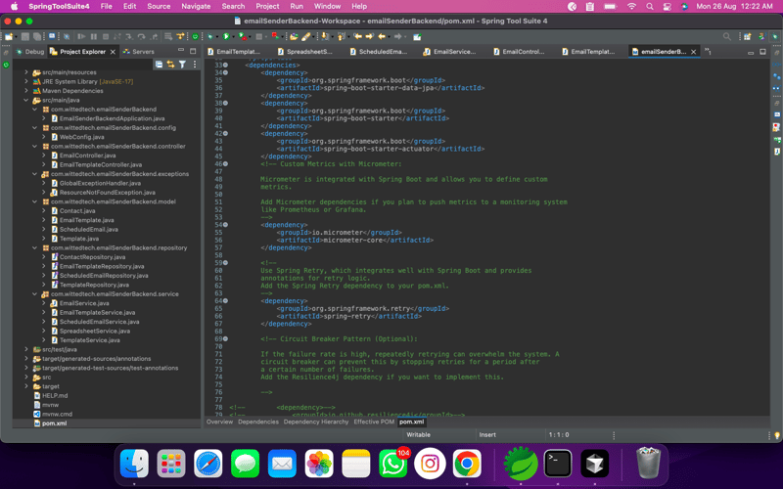Toggle Link with Editor in Project Explorer
Image resolution: width=783 pixels, height=489 pixels.
[x=170, y=65]
